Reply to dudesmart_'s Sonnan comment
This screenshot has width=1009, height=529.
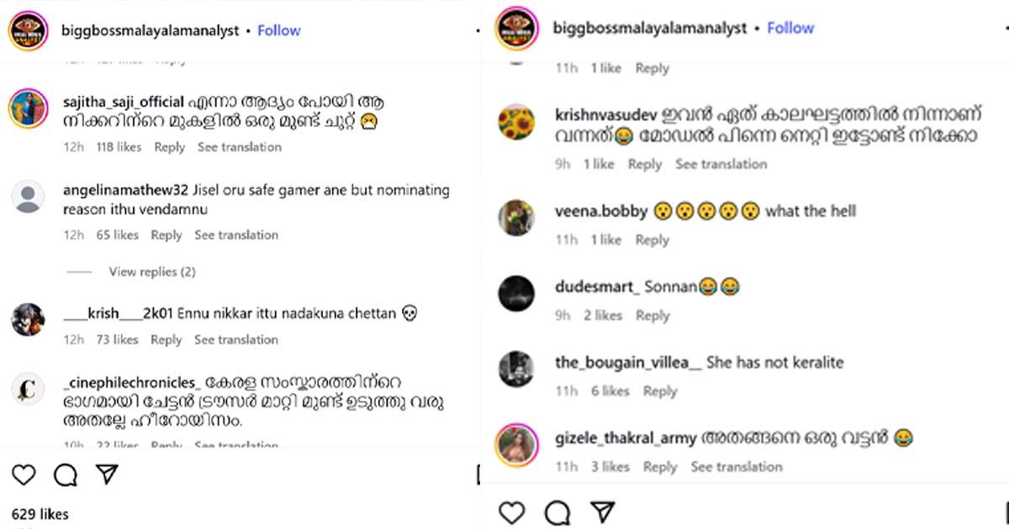coord(652,315)
